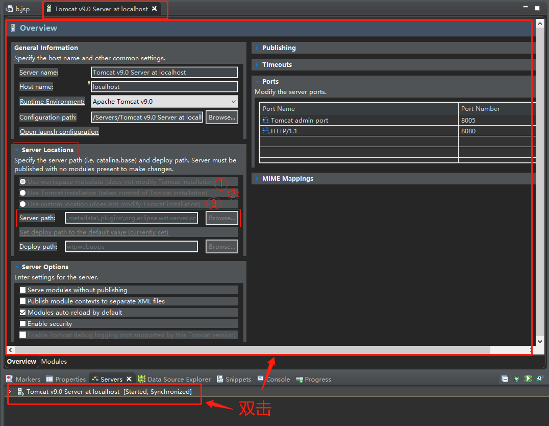Click the Progress view icon
Image resolution: width=549 pixels, height=426 pixels.
[x=300, y=380]
